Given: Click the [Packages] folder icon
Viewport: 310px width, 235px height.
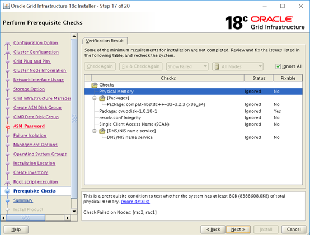Looking at the screenshot, I should (102, 98).
